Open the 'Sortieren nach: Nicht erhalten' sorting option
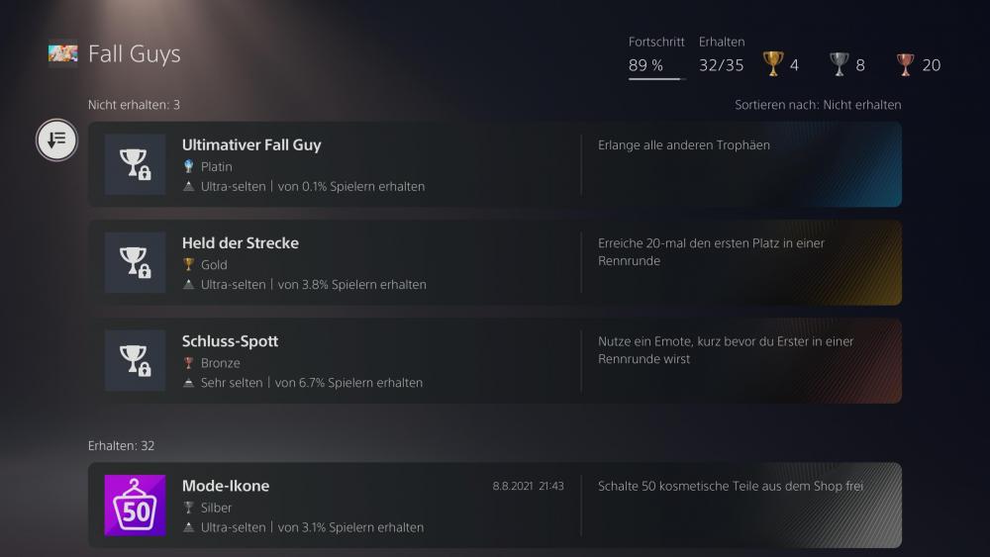This screenshot has width=990, height=557. 818,105
